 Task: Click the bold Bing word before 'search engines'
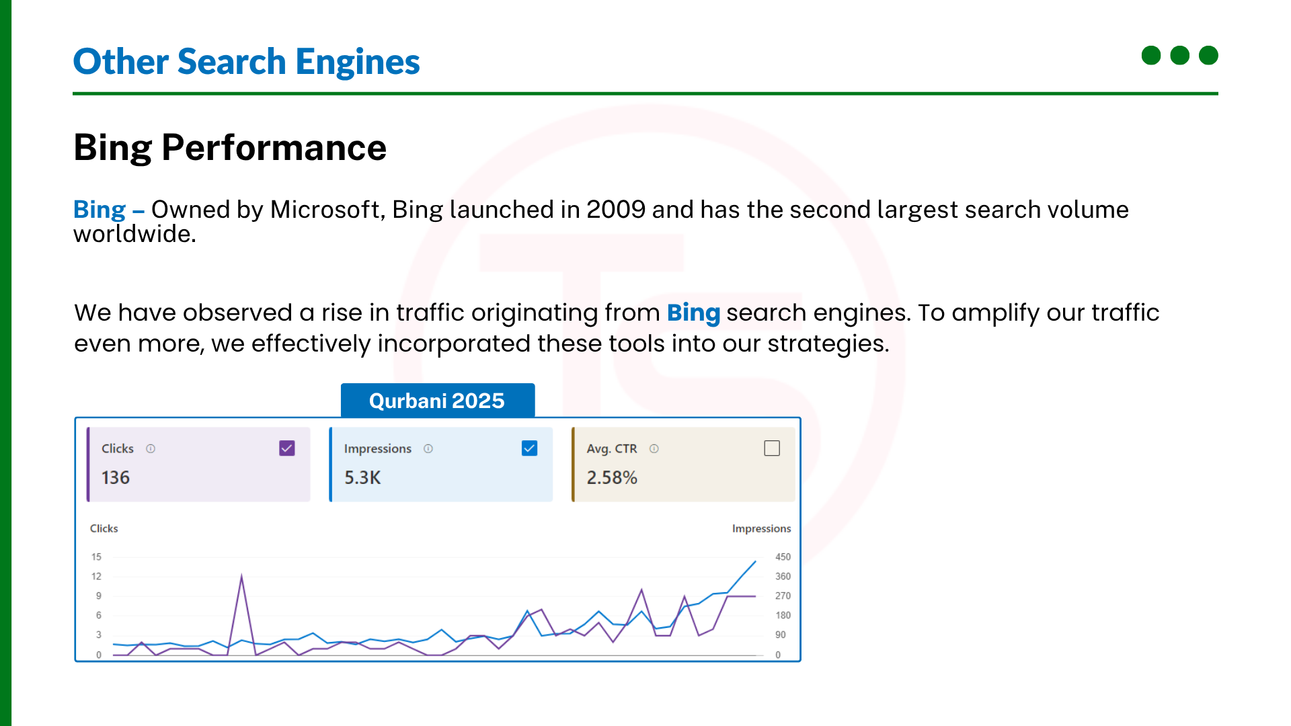point(693,313)
